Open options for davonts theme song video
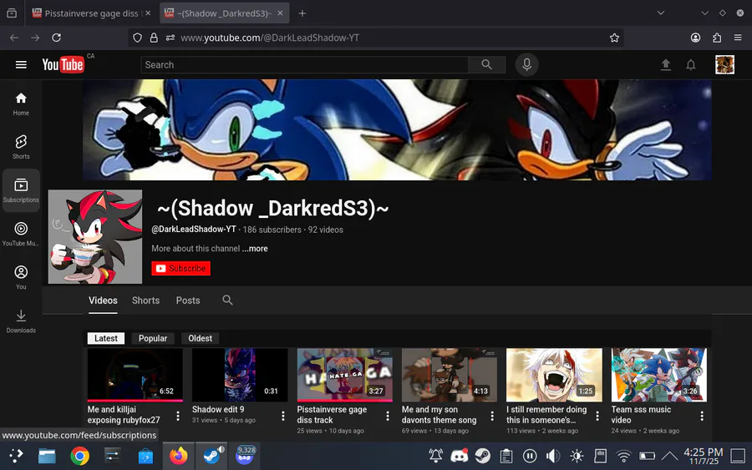 click(492, 416)
